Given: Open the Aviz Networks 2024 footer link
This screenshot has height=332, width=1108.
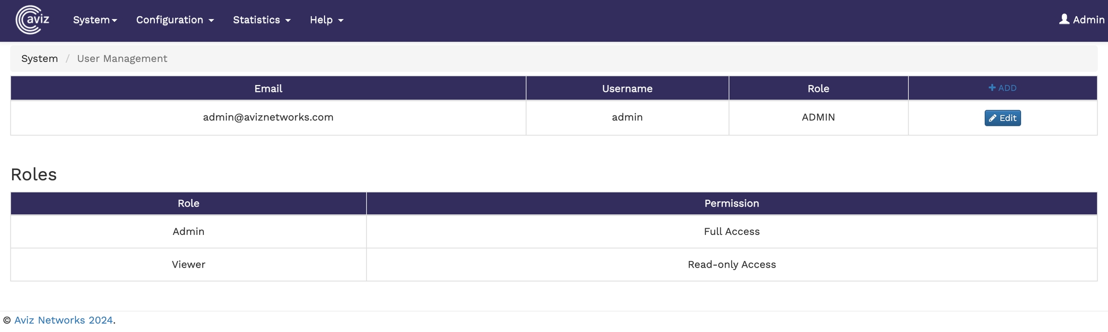Looking at the screenshot, I should tap(63, 320).
